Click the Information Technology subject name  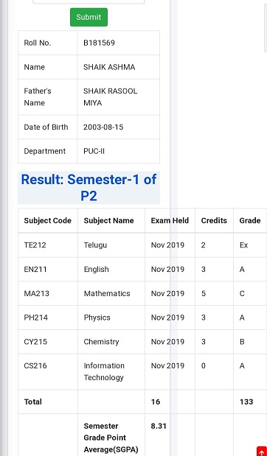coord(104,372)
